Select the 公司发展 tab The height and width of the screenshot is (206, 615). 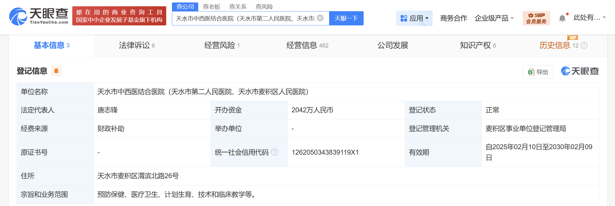click(393, 45)
